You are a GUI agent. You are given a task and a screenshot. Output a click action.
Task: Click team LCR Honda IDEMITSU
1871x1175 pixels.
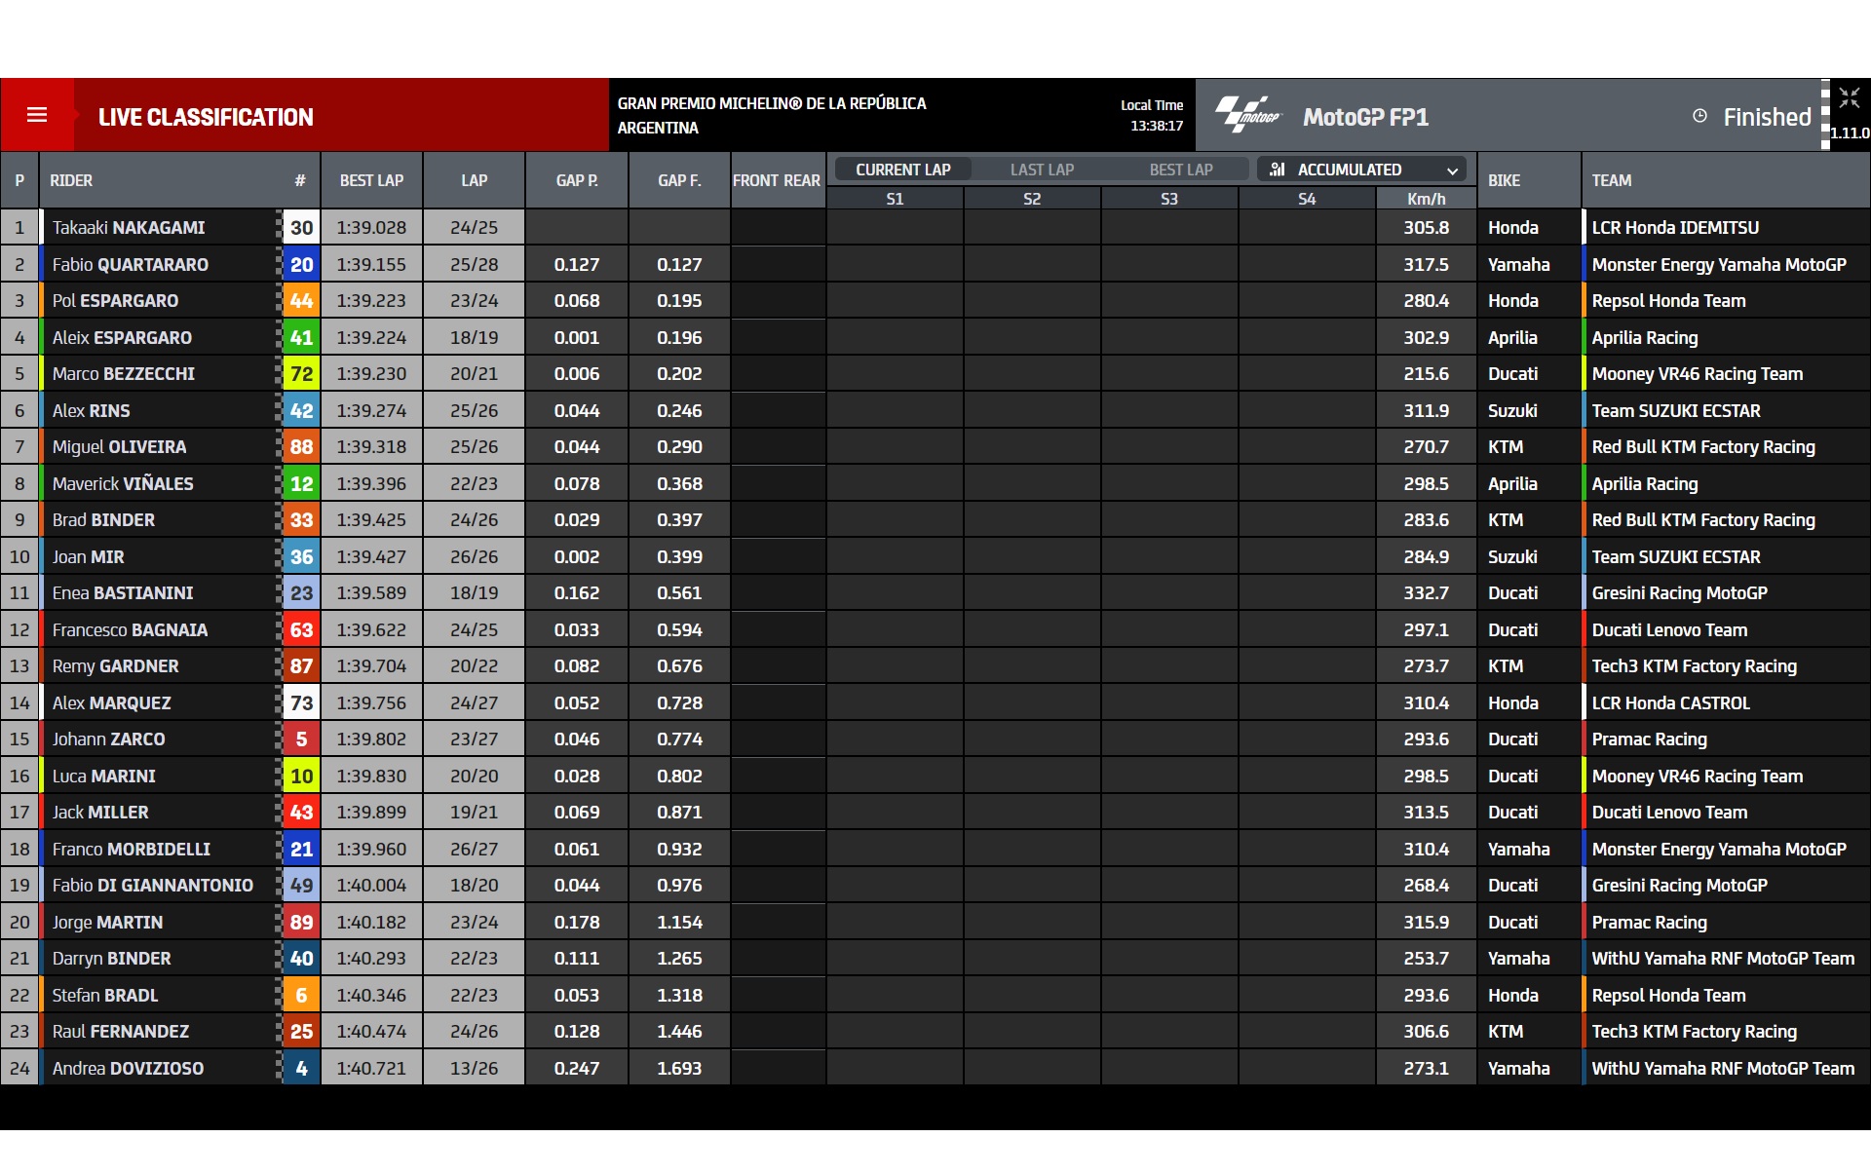tap(1675, 227)
